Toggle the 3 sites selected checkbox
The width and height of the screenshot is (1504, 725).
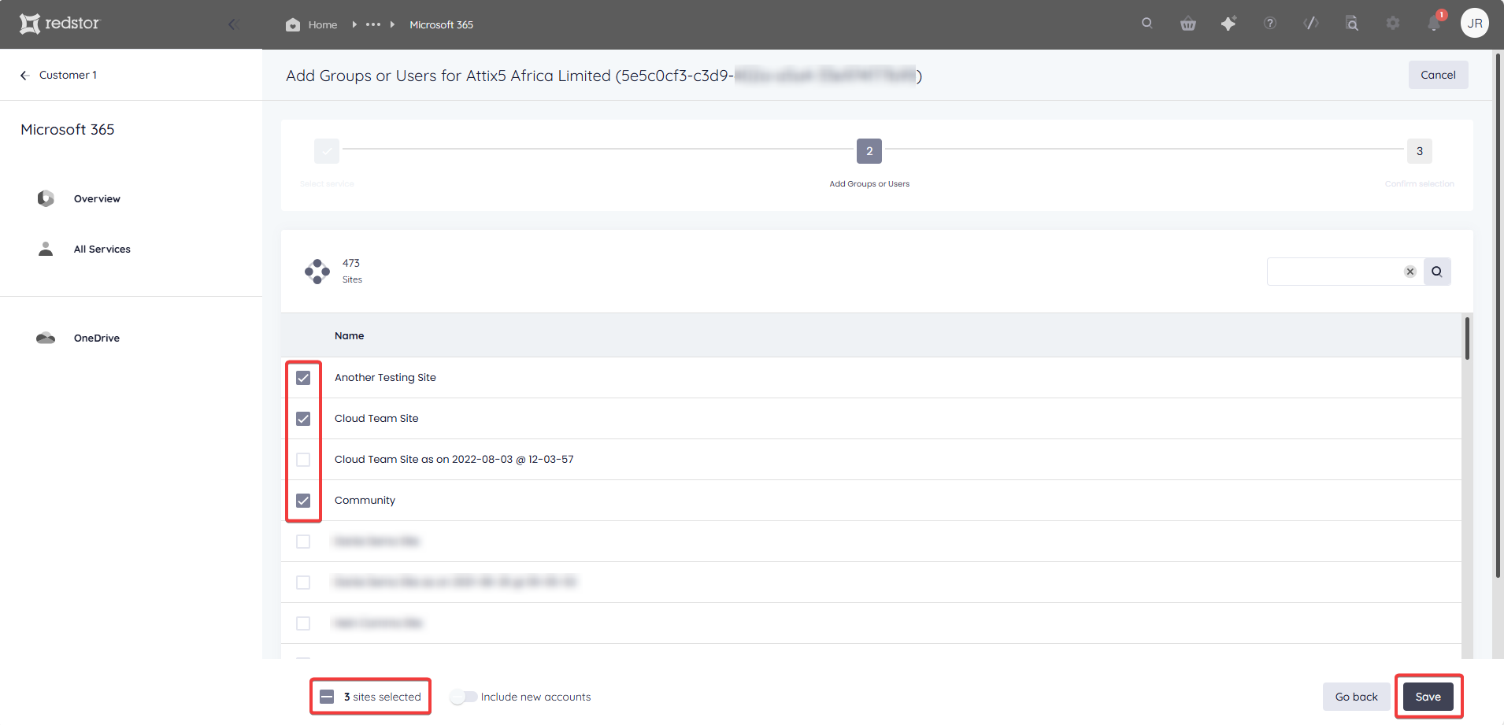click(327, 697)
